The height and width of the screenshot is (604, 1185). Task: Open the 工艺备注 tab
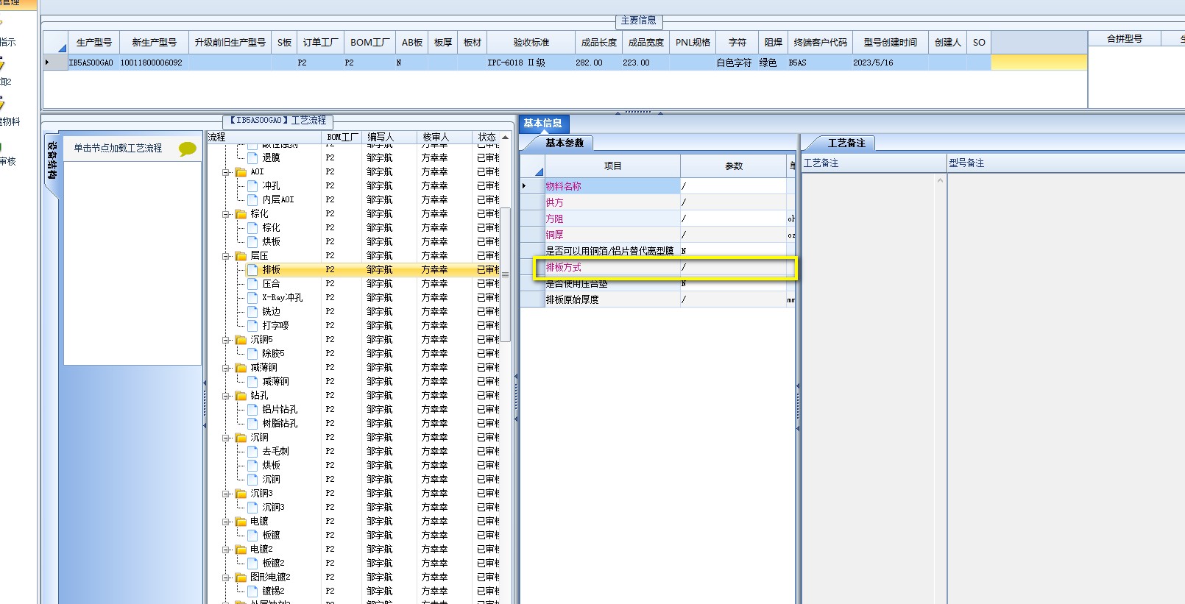pyautogui.click(x=846, y=143)
